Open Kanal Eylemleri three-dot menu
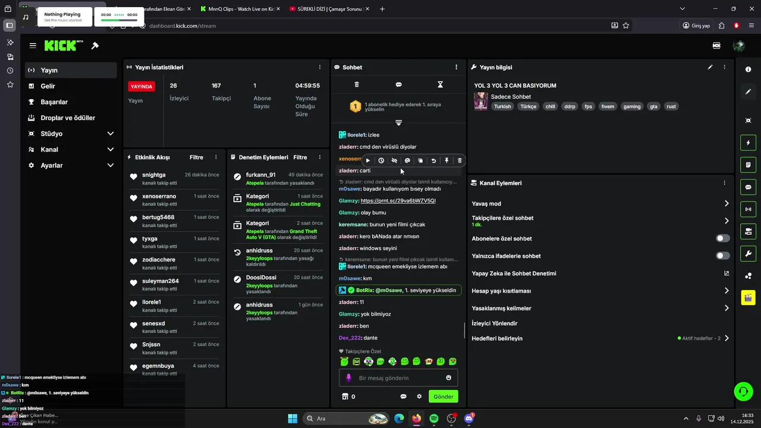Viewport: 761px width, 428px height. click(x=724, y=183)
